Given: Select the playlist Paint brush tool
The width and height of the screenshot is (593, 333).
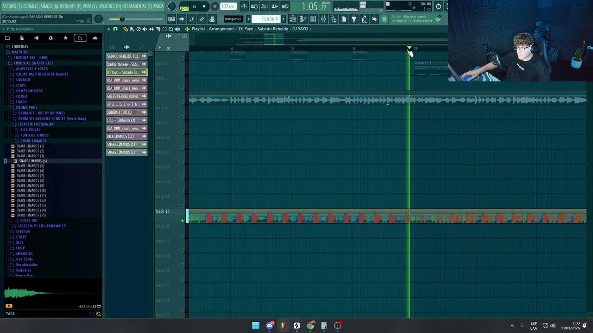Looking at the screenshot, I should (x=132, y=29).
